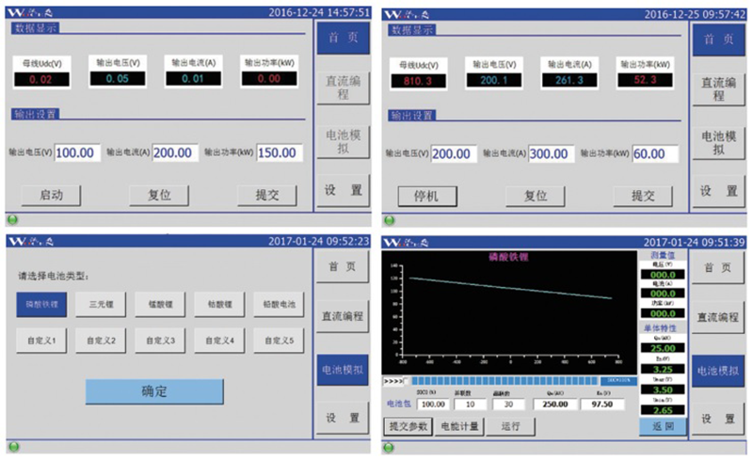Select the 锰酸锂 battery type
The image size is (753, 461).
tap(160, 305)
